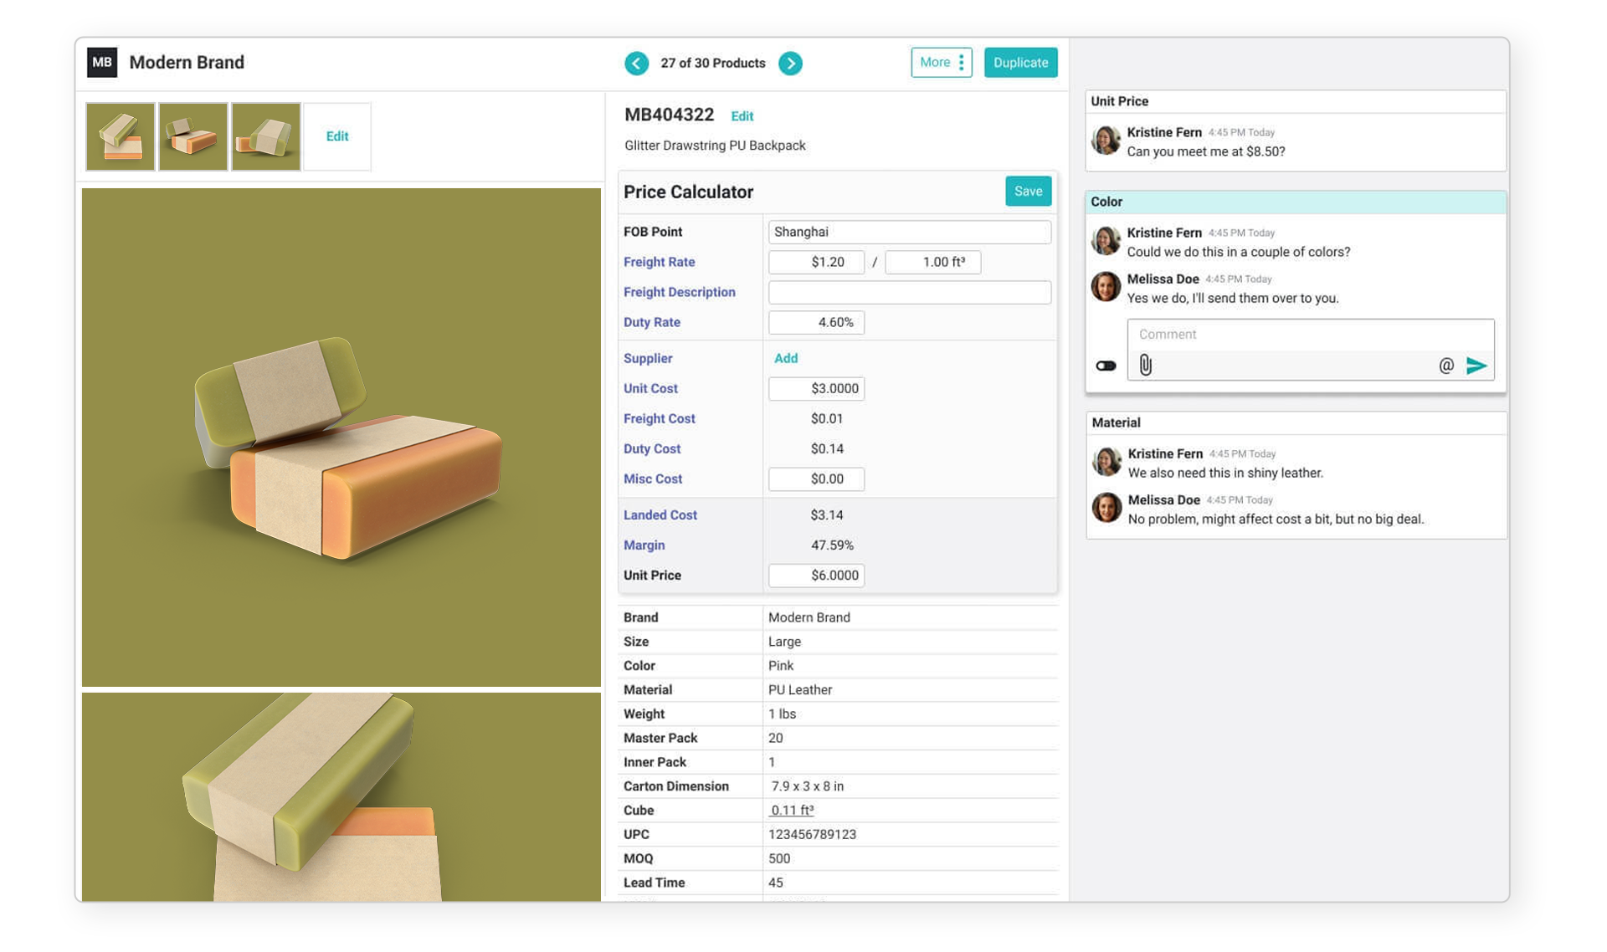Screen dimensions: 1607x952
Task: Click the More options vertical dots icon
Action: (959, 63)
